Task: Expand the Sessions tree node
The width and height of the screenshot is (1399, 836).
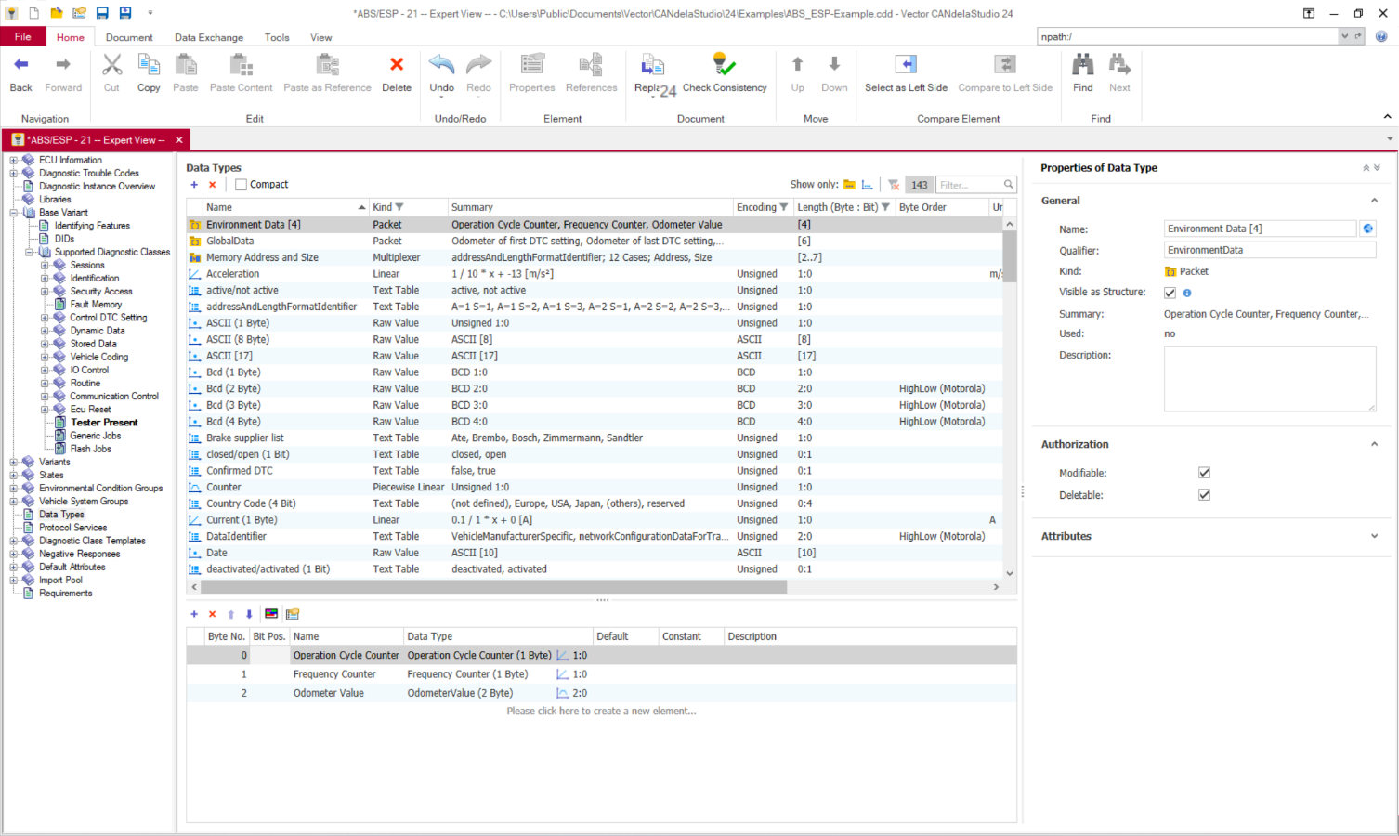Action: pyautogui.click(x=45, y=265)
